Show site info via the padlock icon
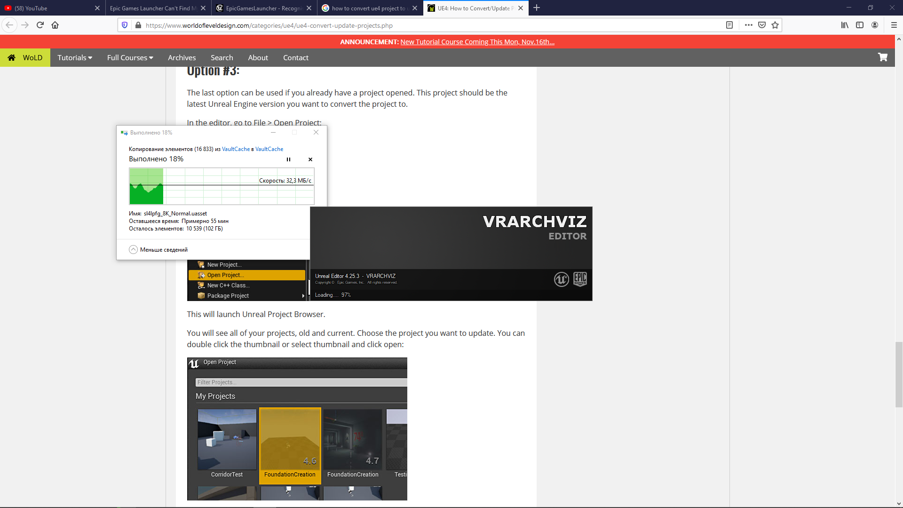 click(x=138, y=25)
